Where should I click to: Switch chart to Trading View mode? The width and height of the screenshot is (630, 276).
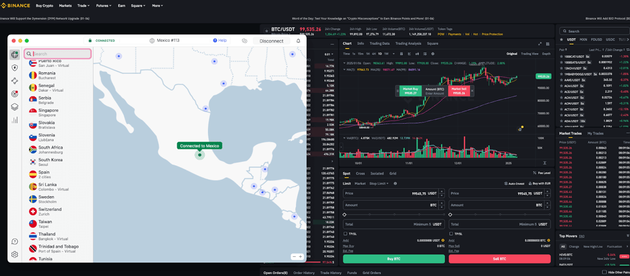[x=530, y=53]
